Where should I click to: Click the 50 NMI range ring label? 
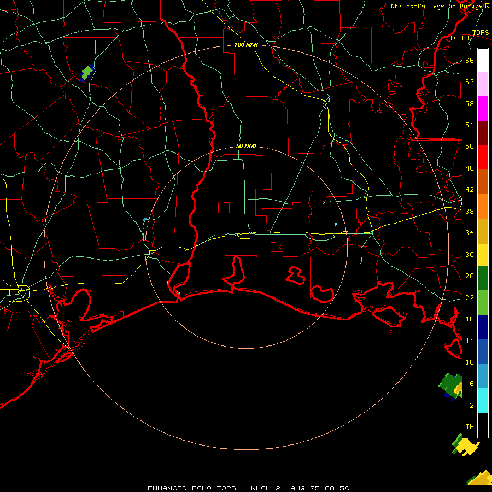(246, 146)
